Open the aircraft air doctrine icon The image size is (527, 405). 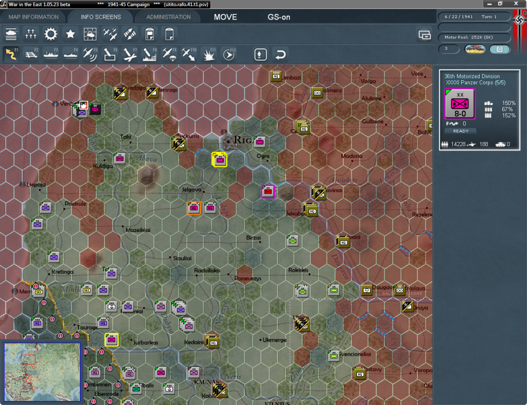coord(110,34)
